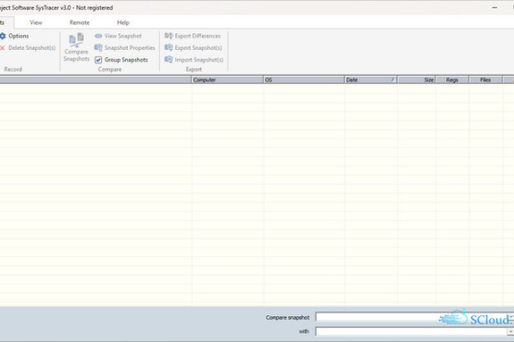
Task: Click the Delete Snapshot(s) label
Action: [x=32, y=48]
